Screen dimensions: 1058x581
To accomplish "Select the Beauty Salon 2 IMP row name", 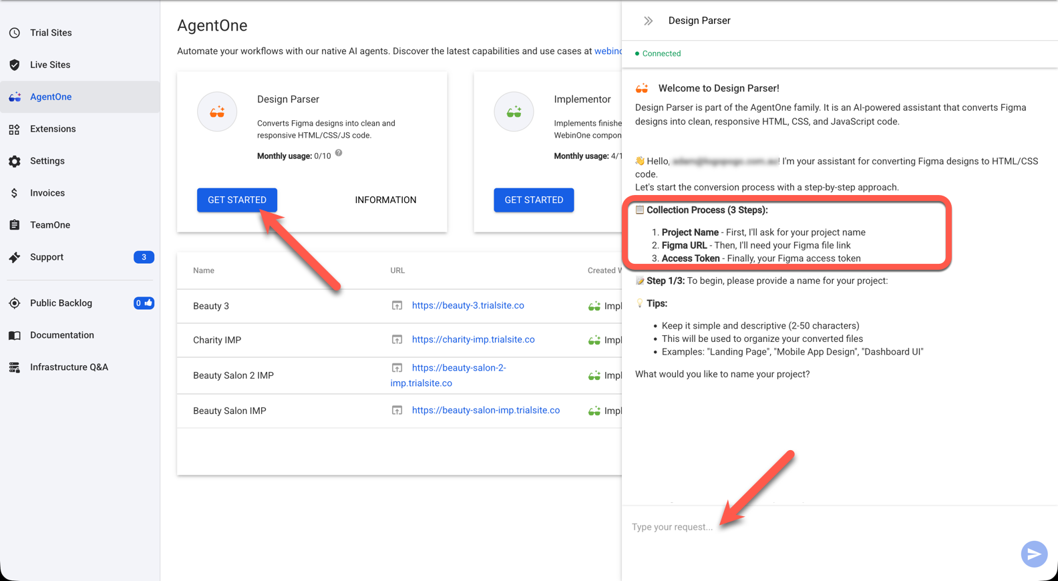I will 233,375.
